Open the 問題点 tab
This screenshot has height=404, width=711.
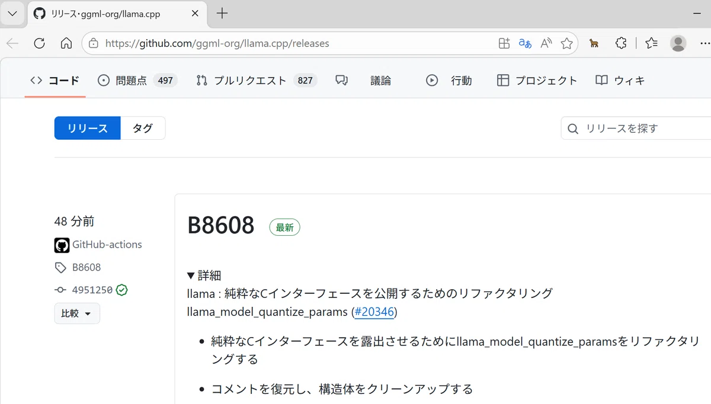(137, 81)
